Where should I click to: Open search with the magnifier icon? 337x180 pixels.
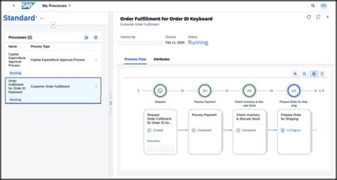pos(313,6)
